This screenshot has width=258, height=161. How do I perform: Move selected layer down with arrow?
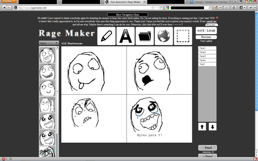tap(213, 127)
